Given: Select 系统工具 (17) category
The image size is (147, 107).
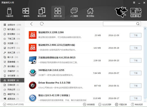Looking at the screenshot, I should click(12, 52).
